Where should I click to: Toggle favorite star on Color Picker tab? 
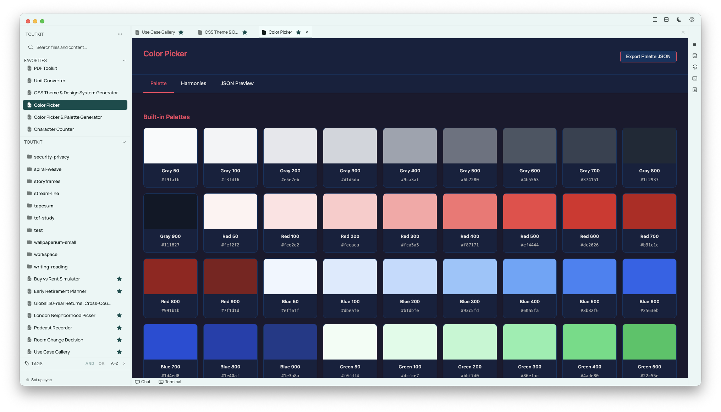pyautogui.click(x=298, y=32)
